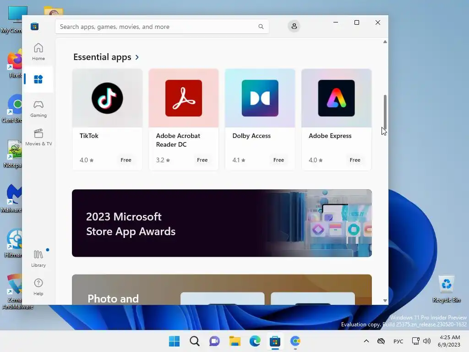This screenshot has width=469, height=352.
Task: Open the Essential apps heading
Action: pyautogui.click(x=102, y=57)
